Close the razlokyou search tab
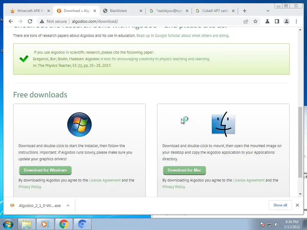The image size is (307, 230). pyautogui.click(x=187, y=11)
